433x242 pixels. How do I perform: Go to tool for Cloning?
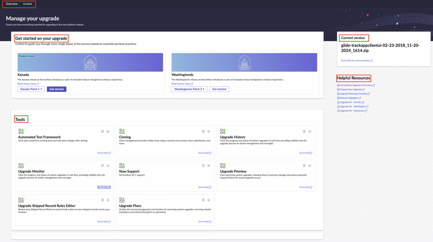point(205,153)
